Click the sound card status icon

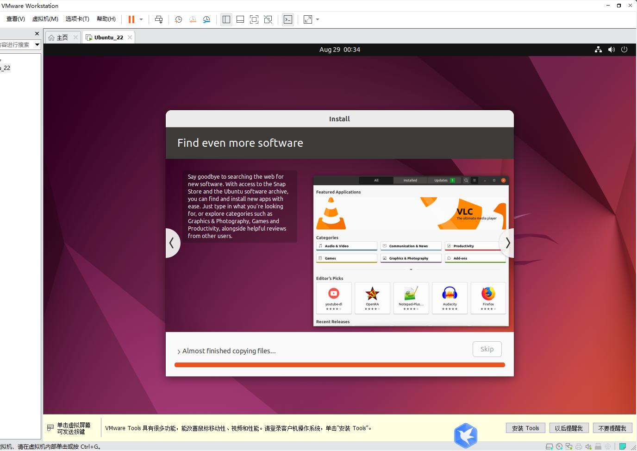(588, 447)
